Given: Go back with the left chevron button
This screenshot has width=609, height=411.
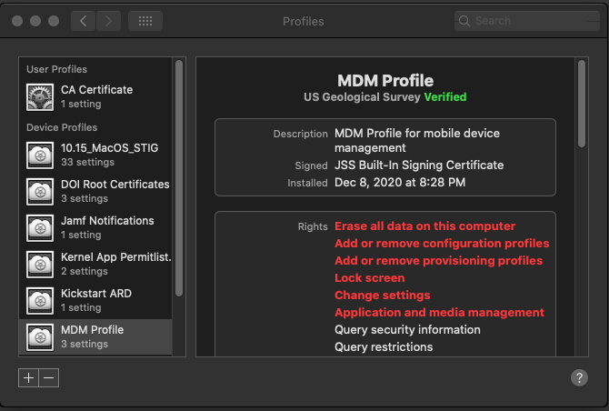Looking at the screenshot, I should (83, 21).
